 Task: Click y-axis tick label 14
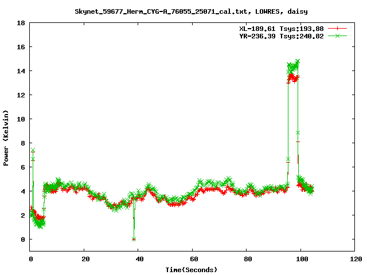[x=21, y=71]
